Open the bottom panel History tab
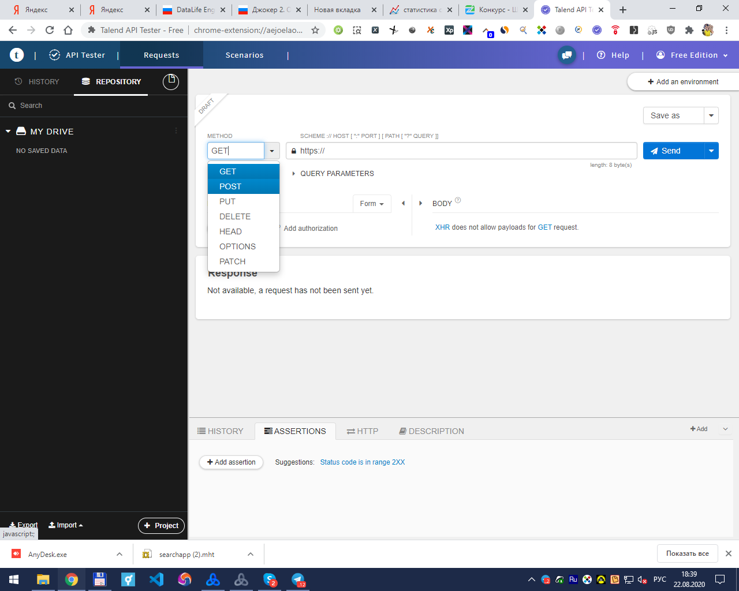This screenshot has height=591, width=739. pyautogui.click(x=220, y=431)
